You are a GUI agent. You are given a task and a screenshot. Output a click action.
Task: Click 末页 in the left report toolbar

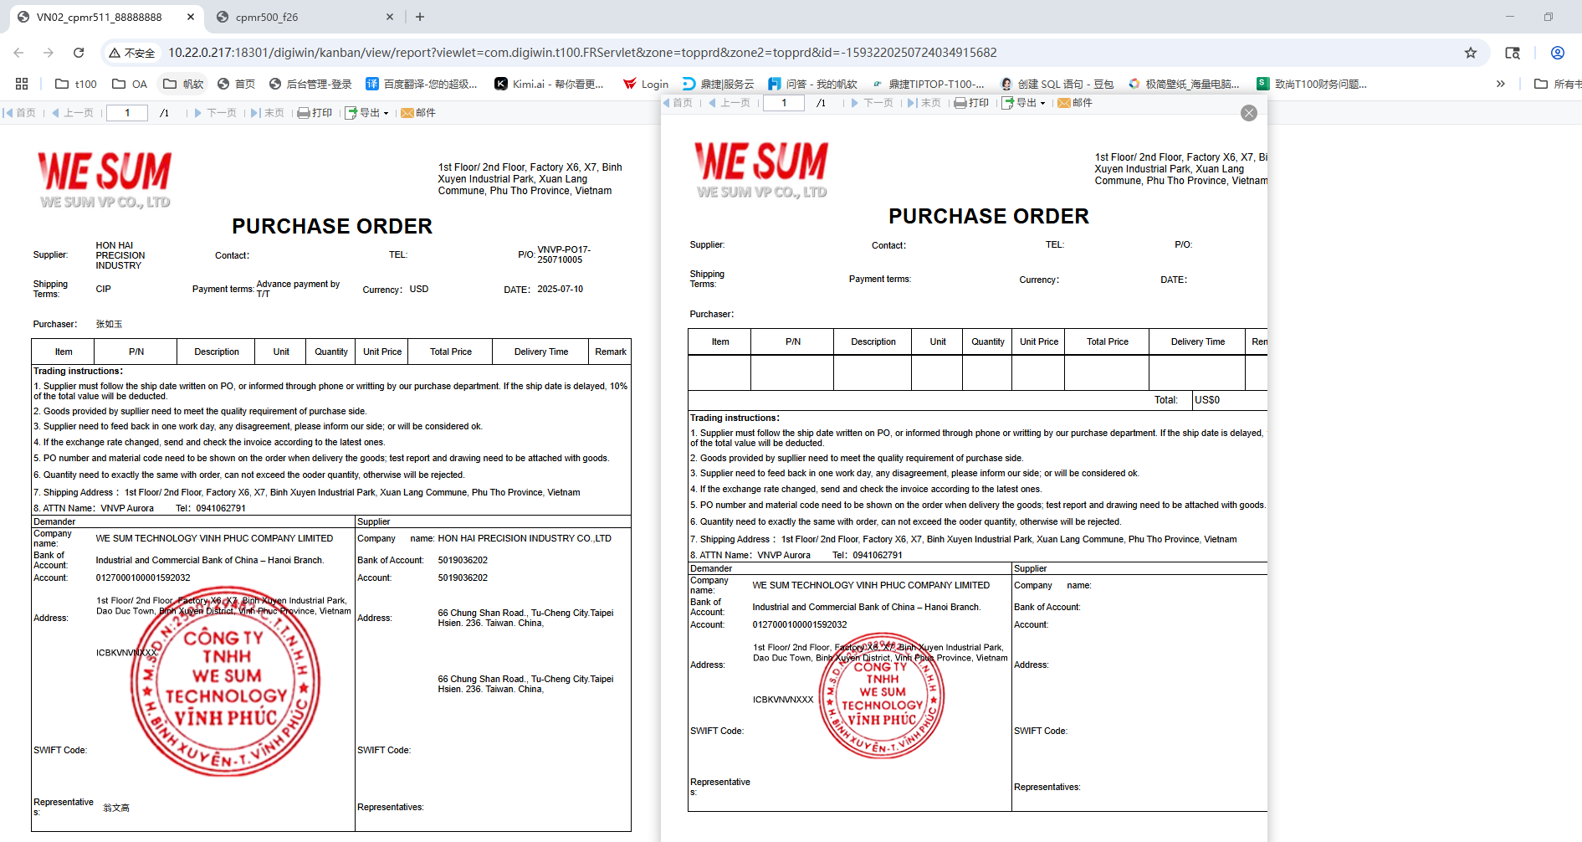pyautogui.click(x=268, y=113)
